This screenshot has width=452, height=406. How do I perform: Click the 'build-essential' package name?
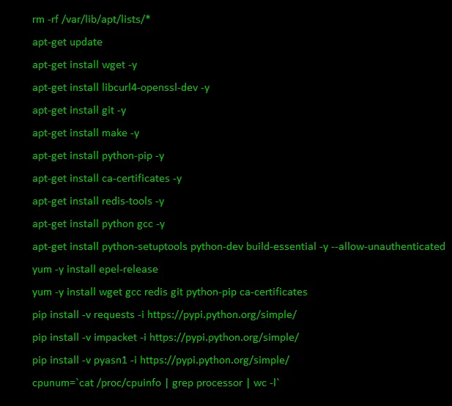[x=281, y=246]
